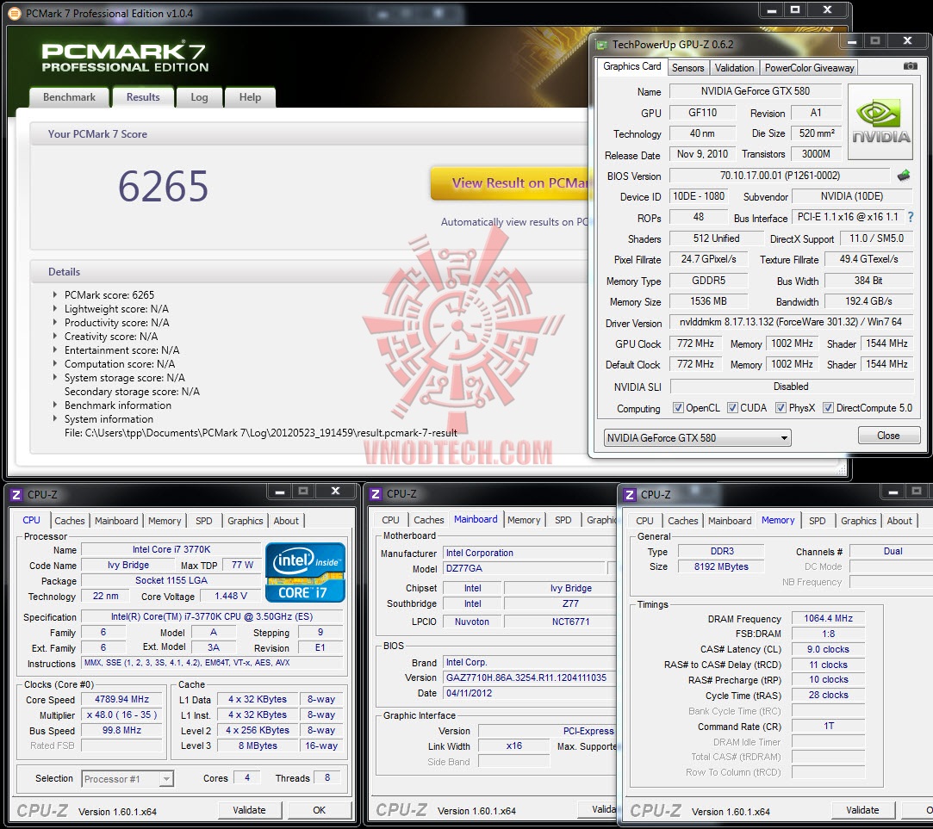Click the DRAM Frequency value 1064.4 MHz
Screen dimensions: 933x829
click(828, 618)
